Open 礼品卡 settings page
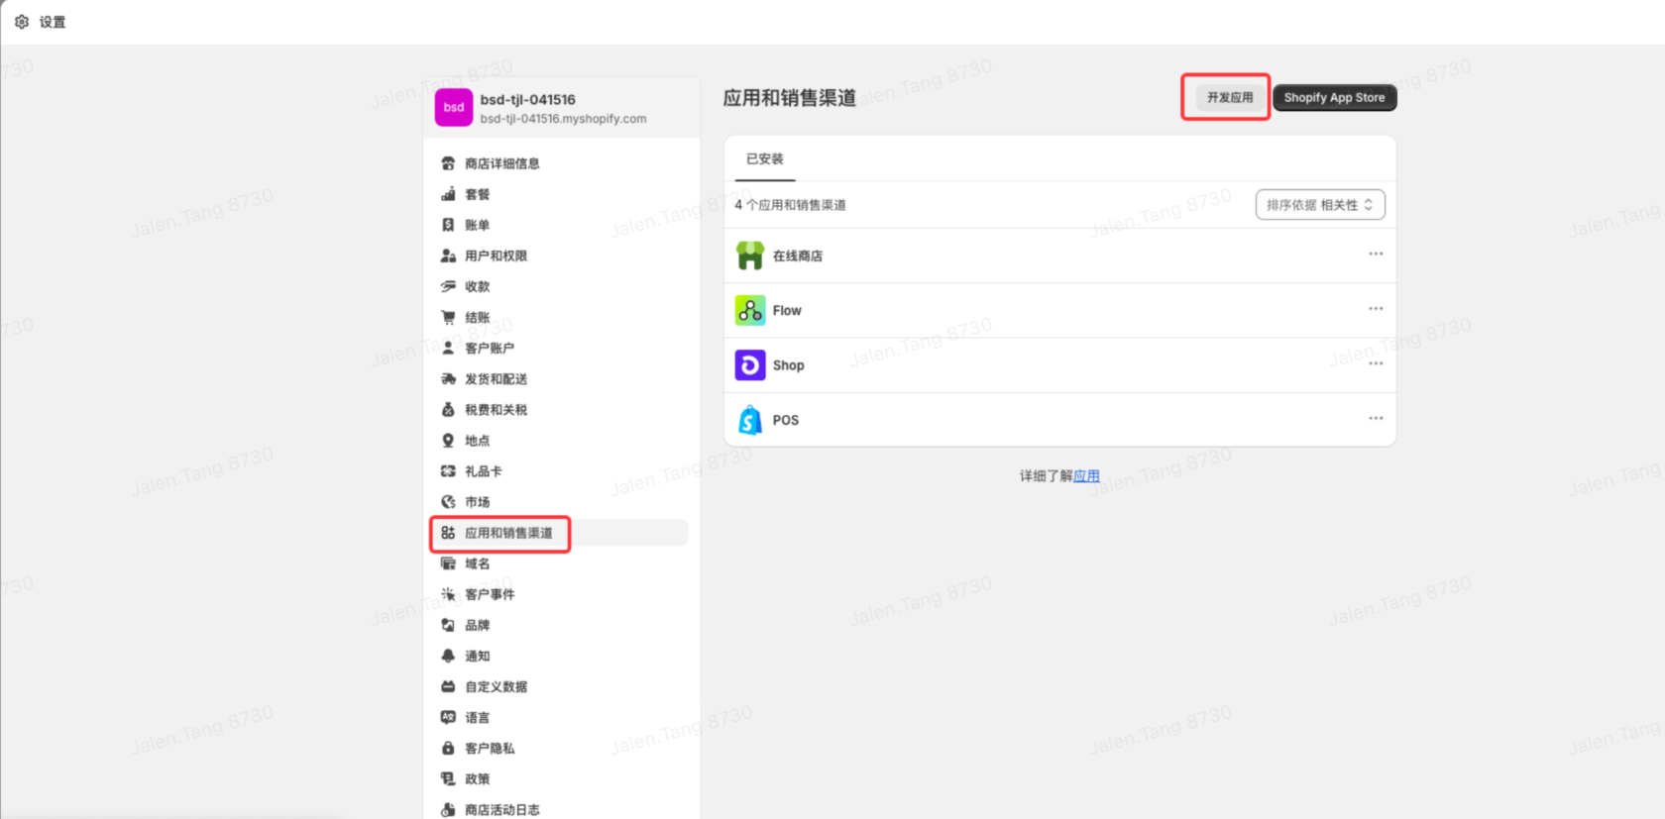This screenshot has width=1665, height=819. 483,471
